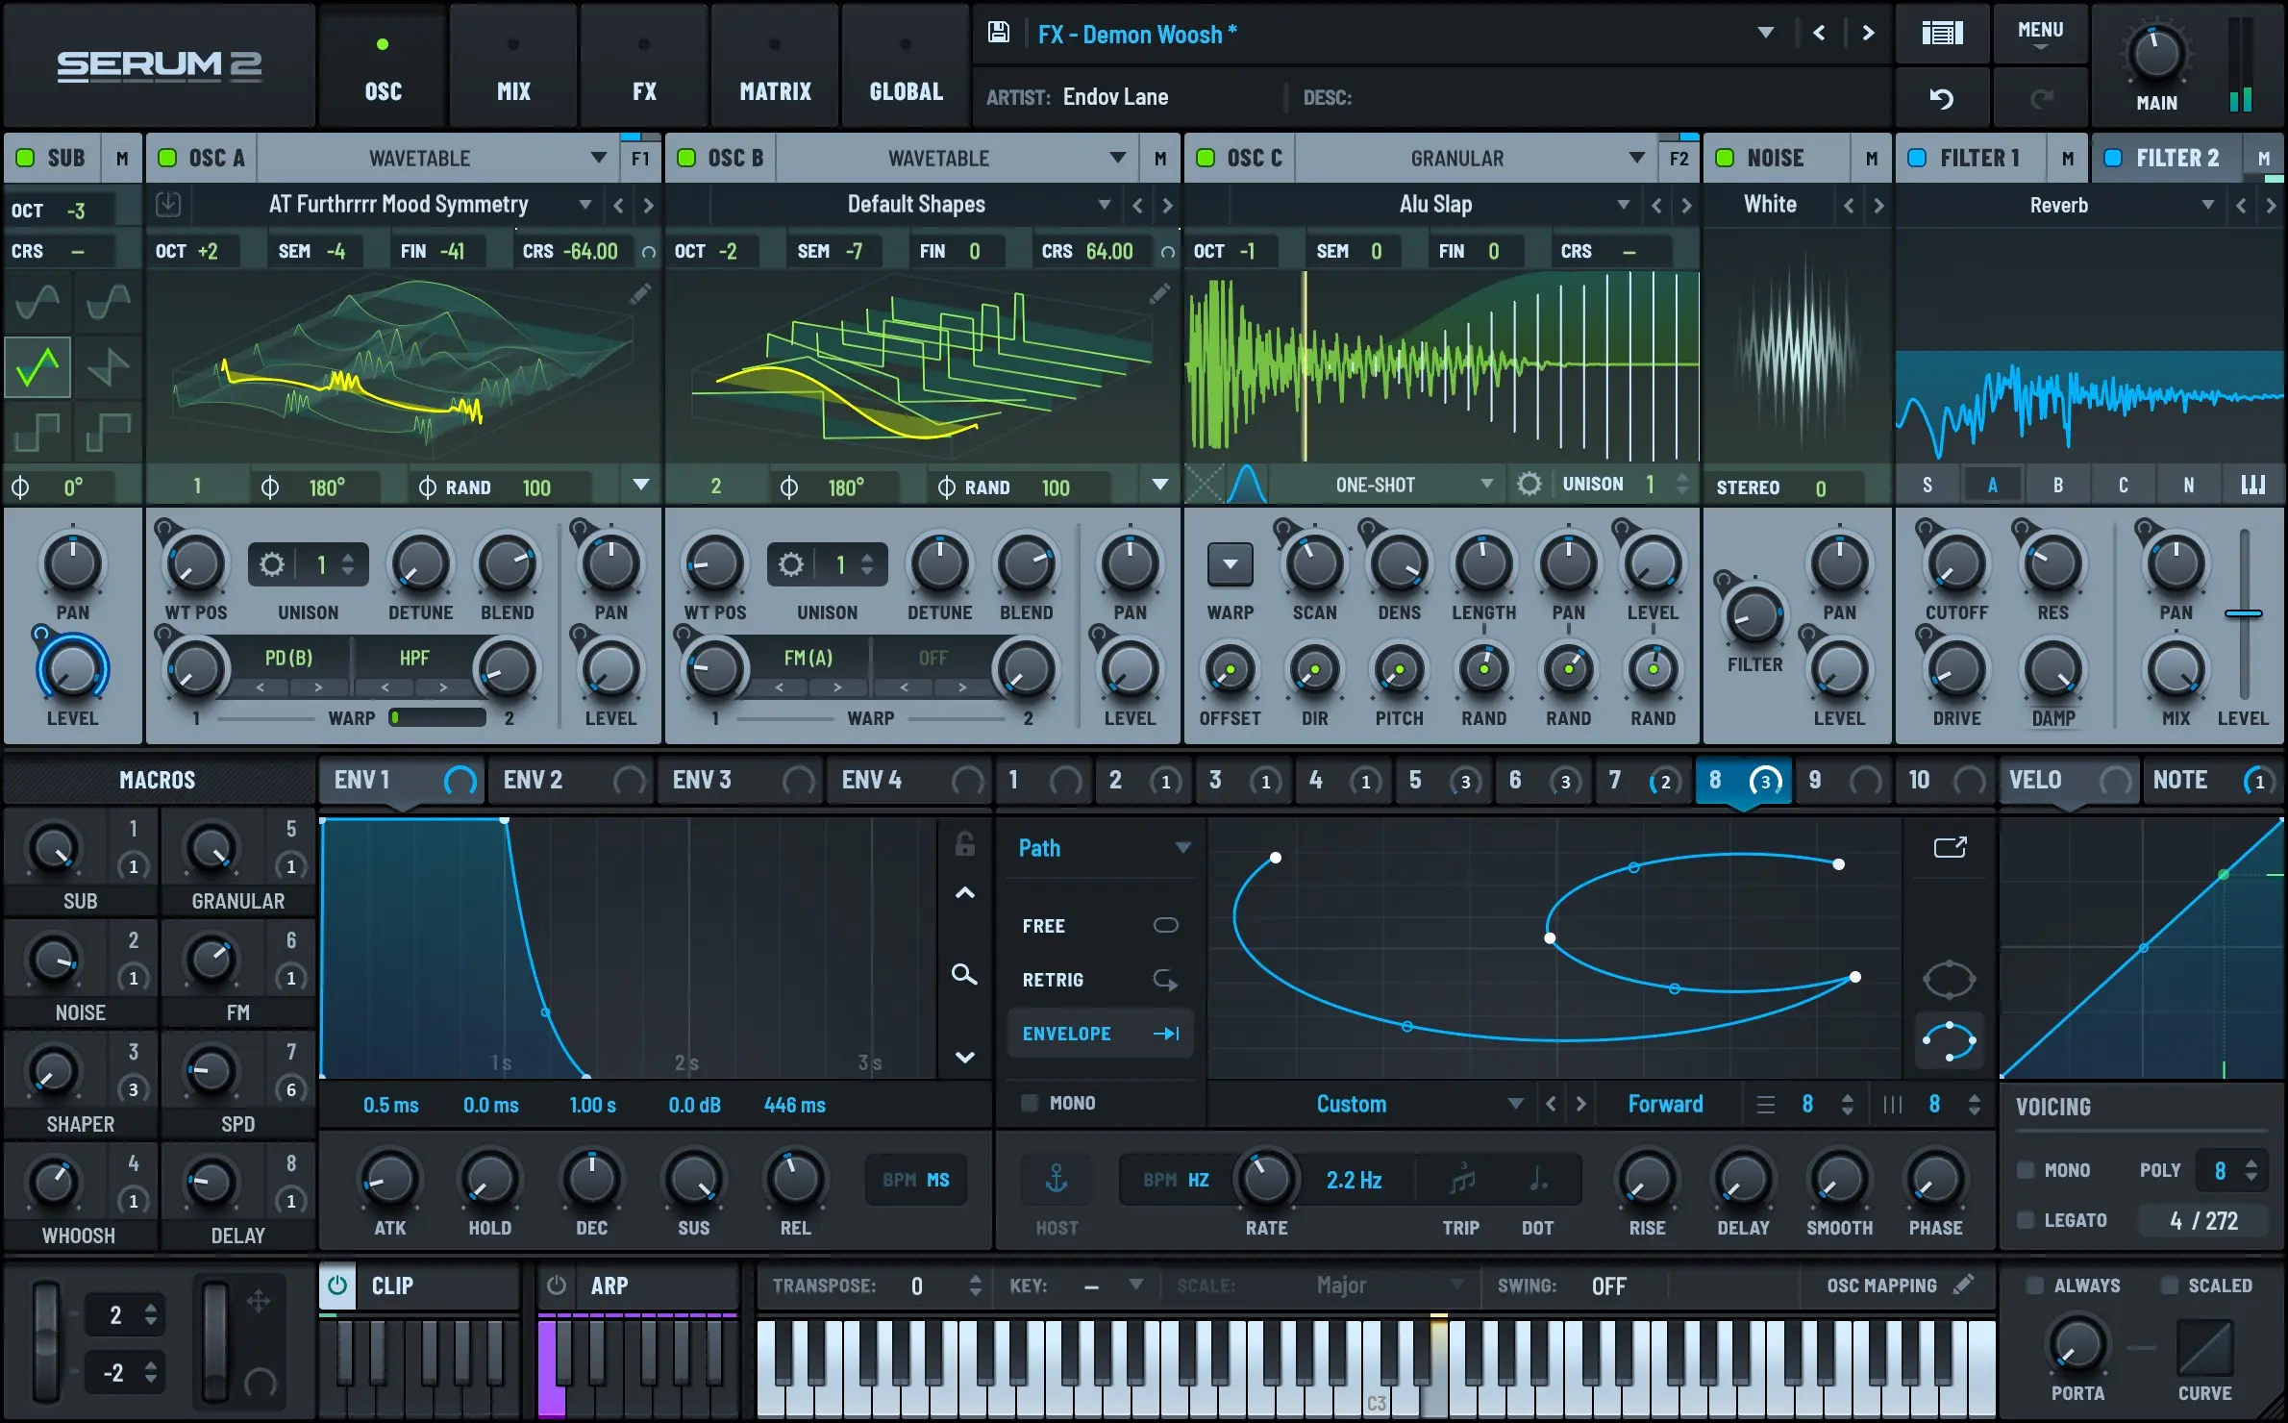Switch to the ENV 2 tab

535,780
